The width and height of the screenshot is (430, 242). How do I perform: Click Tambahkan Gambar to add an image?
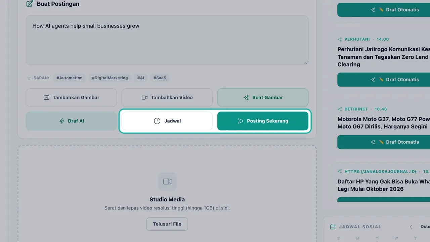[71, 98]
